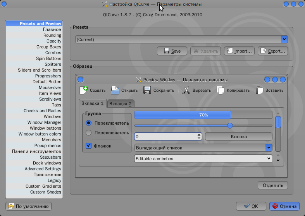The height and width of the screenshot is (216, 305).
Task: Click the Вырезать scissors icon
Action: [x=186, y=90]
